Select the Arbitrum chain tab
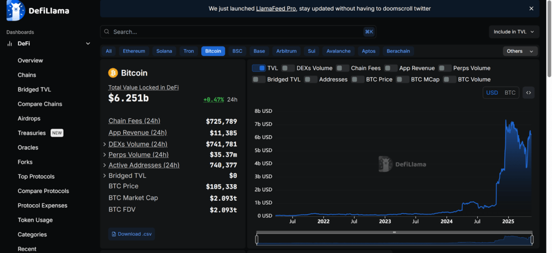This screenshot has height=253, width=552. [x=286, y=51]
